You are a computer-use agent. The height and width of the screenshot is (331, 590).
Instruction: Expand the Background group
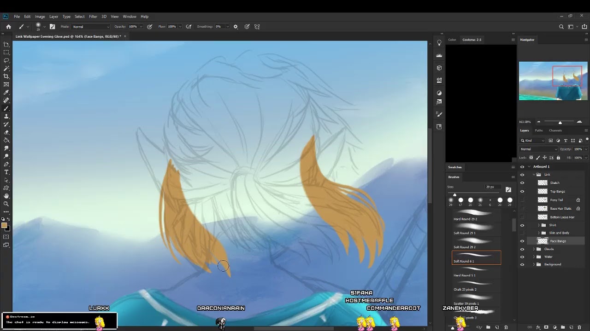(533, 264)
